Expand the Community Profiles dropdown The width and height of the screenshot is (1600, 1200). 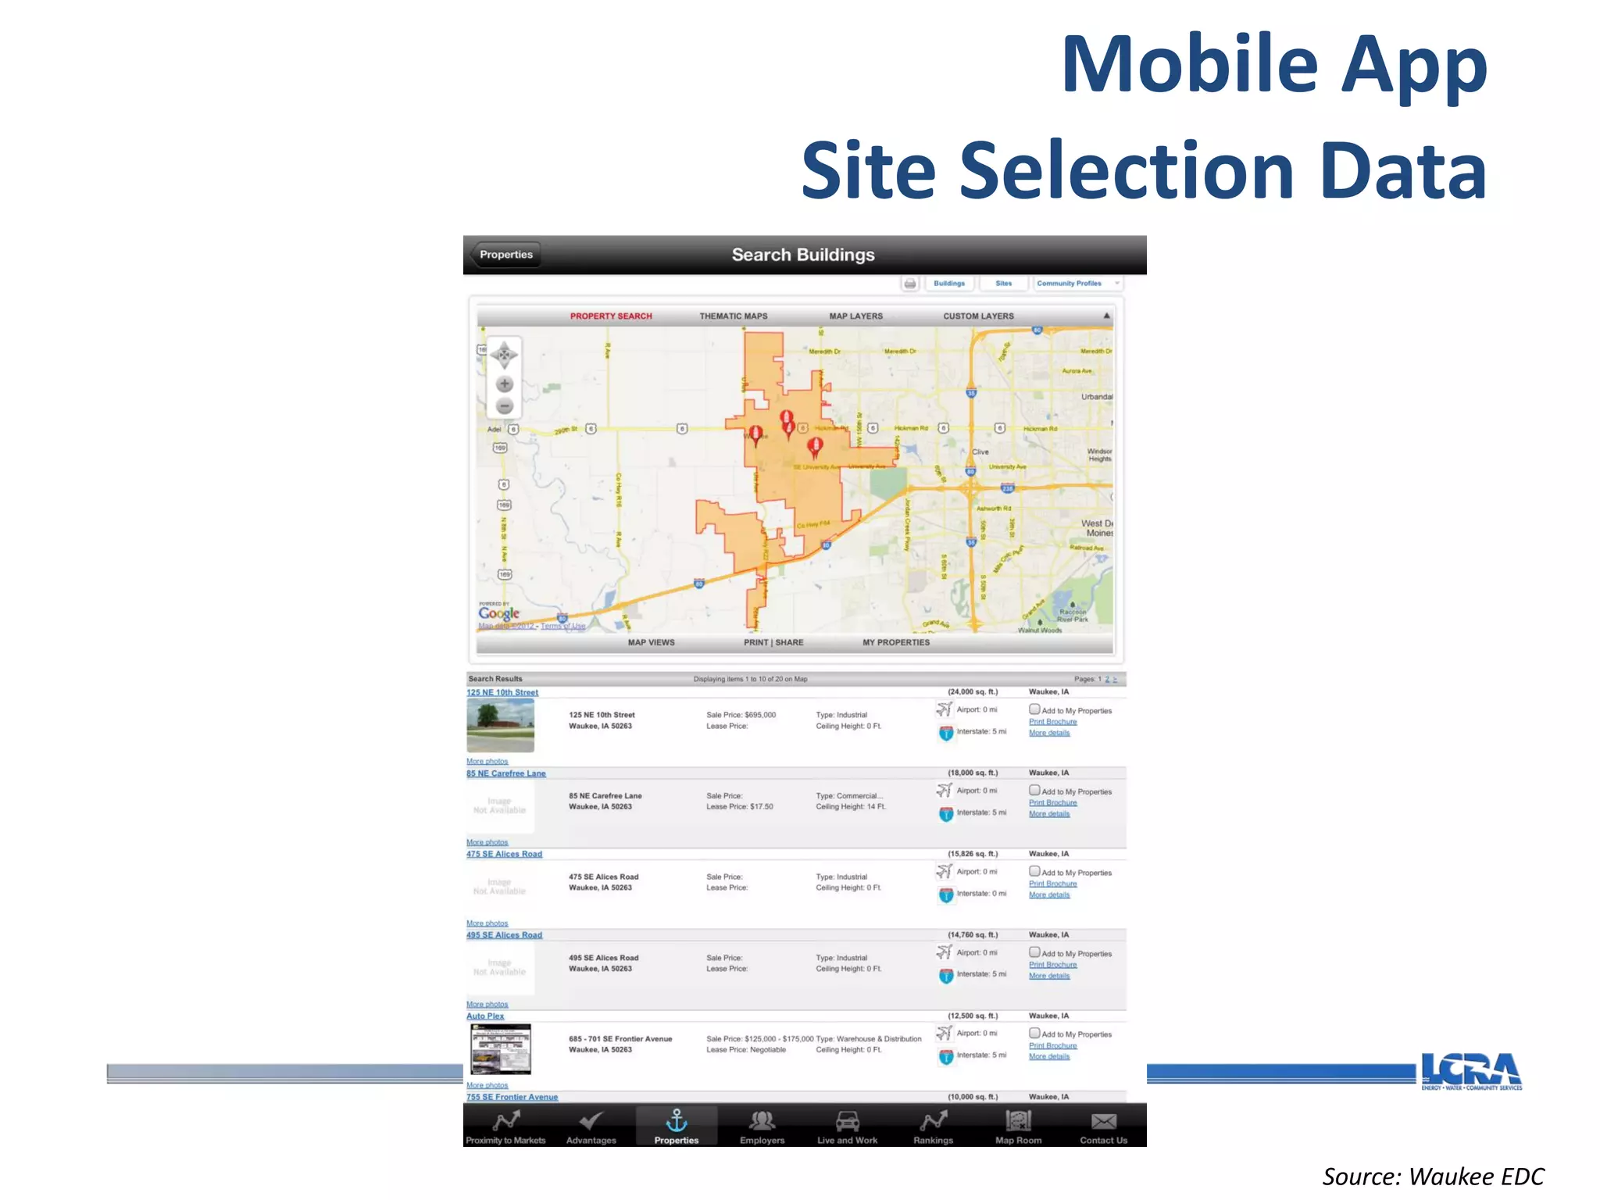1078,284
